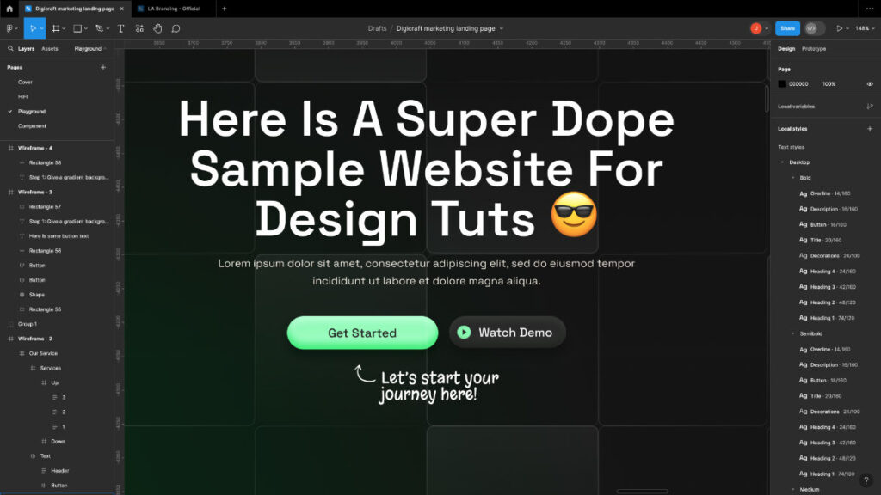Open the Pen tool options dropdown arrow
Screen dimensions: 881x495
click(x=108, y=28)
